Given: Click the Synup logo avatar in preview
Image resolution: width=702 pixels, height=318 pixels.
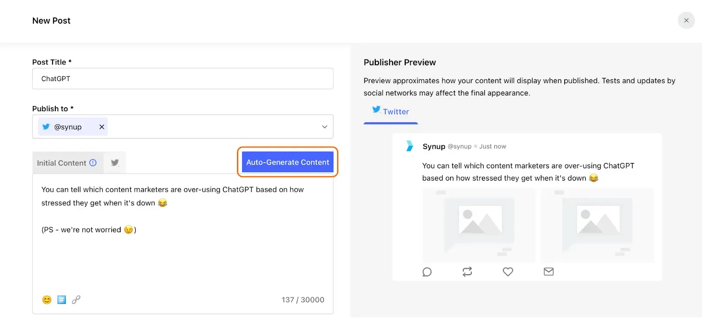Looking at the screenshot, I should click(x=409, y=146).
